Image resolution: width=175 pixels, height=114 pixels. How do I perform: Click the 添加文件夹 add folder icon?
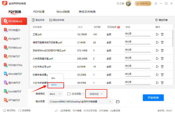51,20
